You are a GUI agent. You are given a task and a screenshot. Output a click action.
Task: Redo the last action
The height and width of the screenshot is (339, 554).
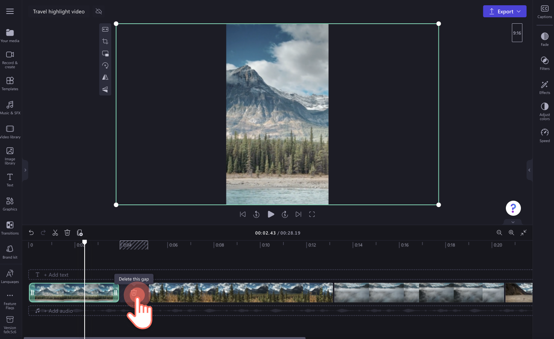point(43,233)
